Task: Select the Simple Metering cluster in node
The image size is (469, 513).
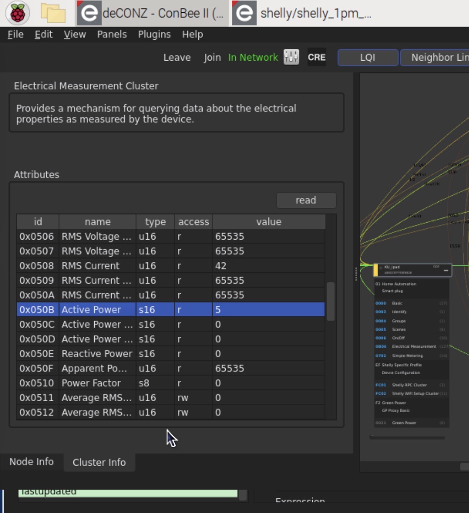Action: click(x=407, y=355)
